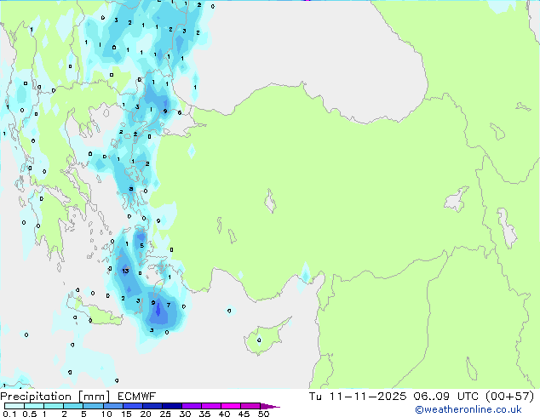Click the '(00+57)' forecast offset text
Image resolution: width=540 pixels, height=417 pixels.
point(509,397)
